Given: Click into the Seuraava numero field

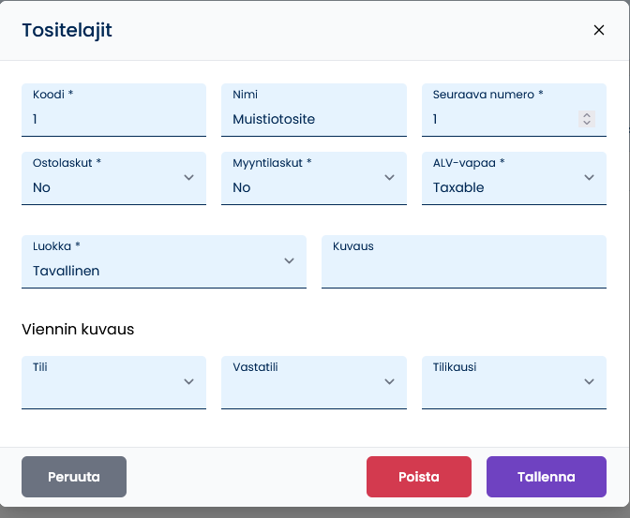Looking at the screenshot, I should [514, 110].
